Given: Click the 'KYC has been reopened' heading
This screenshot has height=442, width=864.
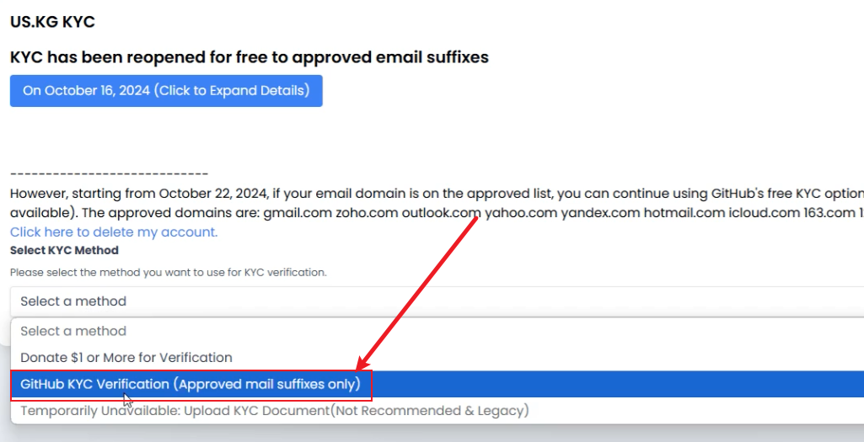Looking at the screenshot, I should [x=250, y=57].
